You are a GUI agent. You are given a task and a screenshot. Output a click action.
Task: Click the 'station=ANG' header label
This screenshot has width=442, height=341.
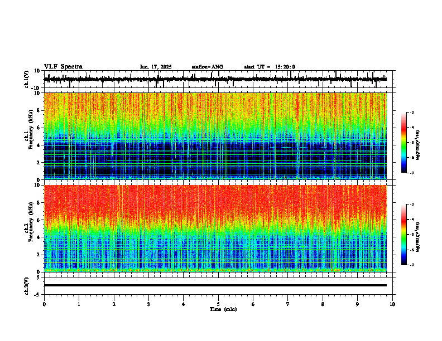pos(208,67)
